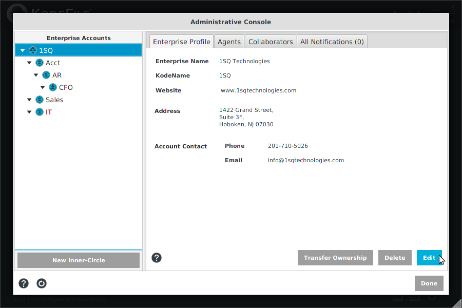Click the email info@1sqtechnologies.com
The height and width of the screenshot is (308, 462).
(x=306, y=160)
